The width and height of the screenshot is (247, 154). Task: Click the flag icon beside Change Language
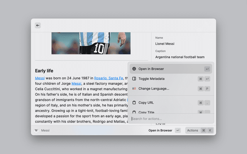(x=134, y=89)
